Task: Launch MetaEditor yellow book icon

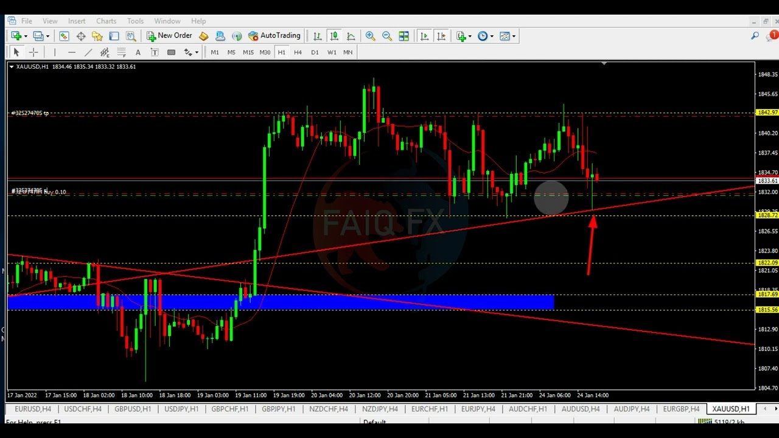Action: point(204,36)
